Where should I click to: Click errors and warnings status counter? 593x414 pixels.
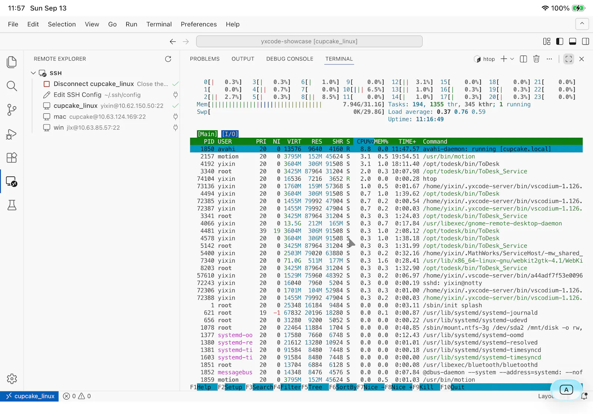point(77,396)
